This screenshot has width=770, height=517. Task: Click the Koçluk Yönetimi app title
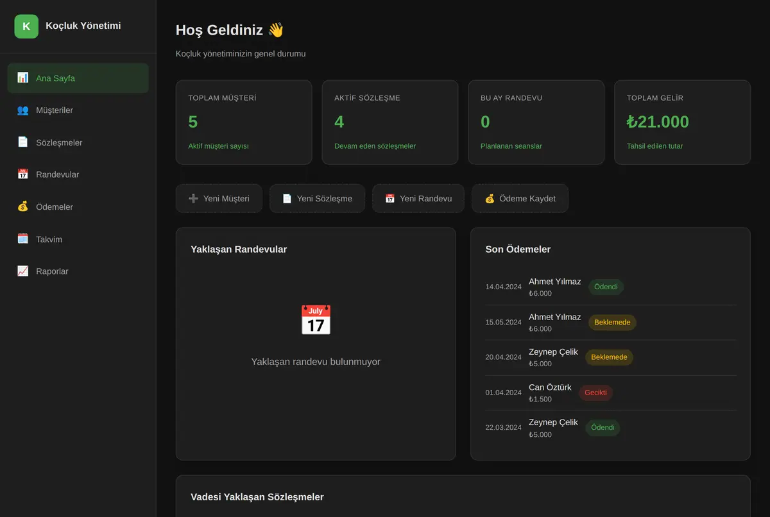(83, 26)
